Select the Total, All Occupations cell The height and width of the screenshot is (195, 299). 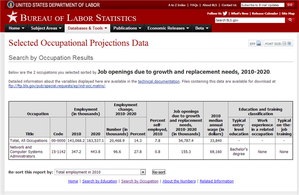29,141
